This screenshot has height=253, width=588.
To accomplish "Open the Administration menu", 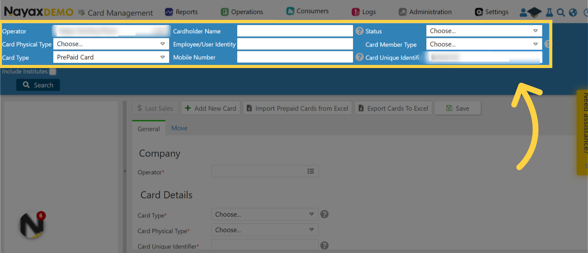I will click(x=425, y=12).
